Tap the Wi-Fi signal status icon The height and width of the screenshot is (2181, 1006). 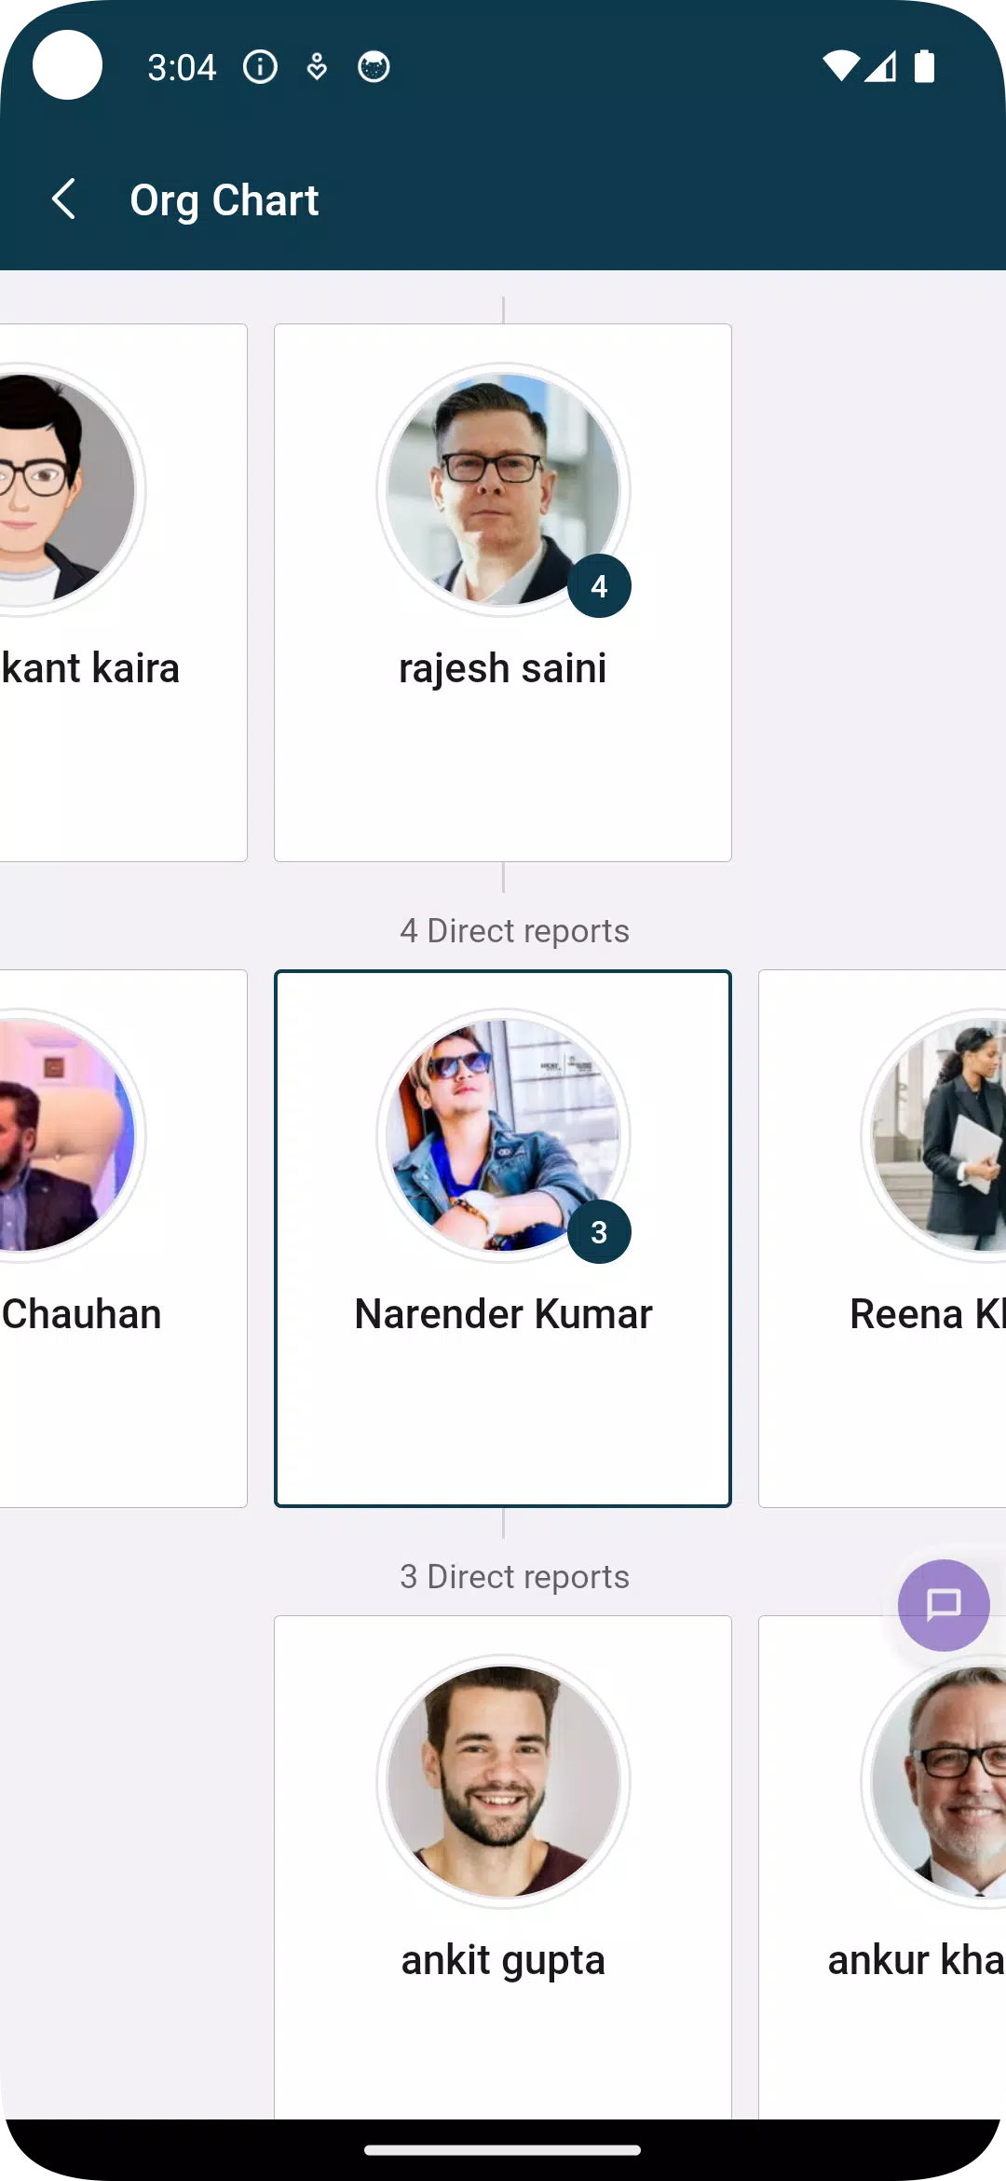coord(839,67)
